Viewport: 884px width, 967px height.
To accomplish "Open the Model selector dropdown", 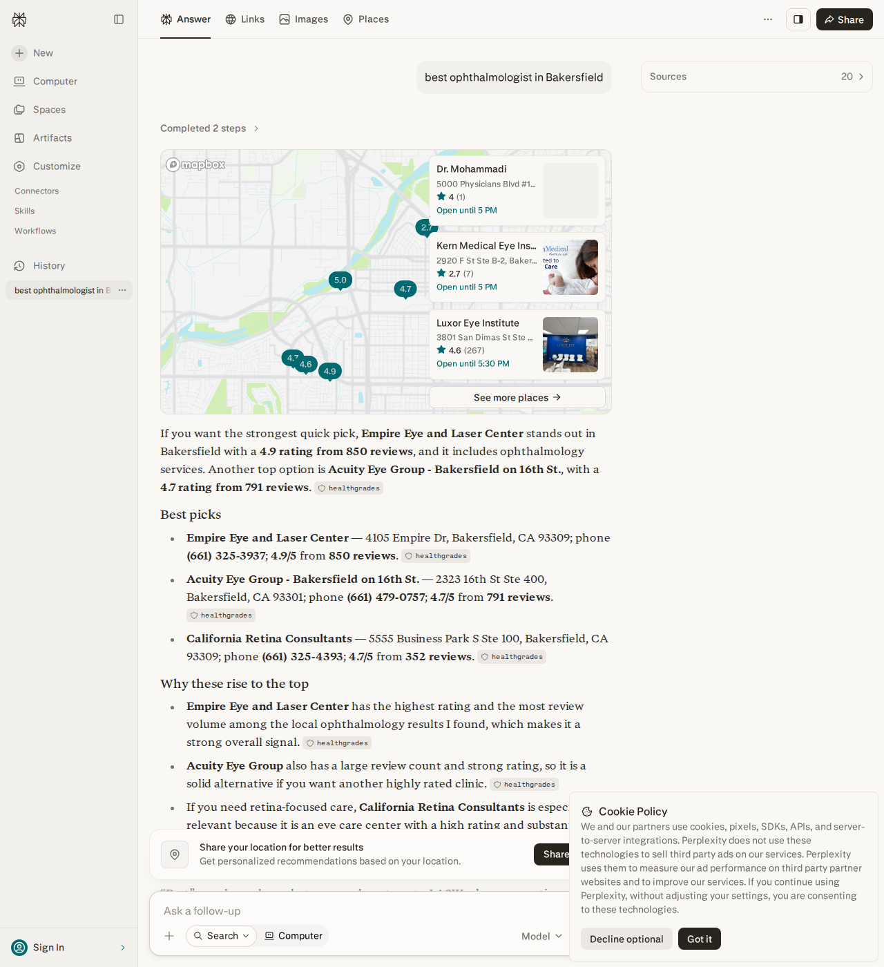I will [542, 937].
